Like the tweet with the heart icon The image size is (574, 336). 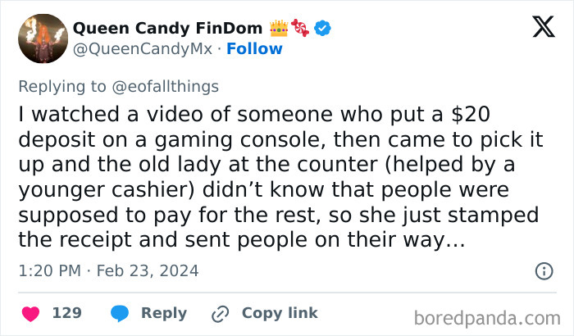tap(31, 313)
